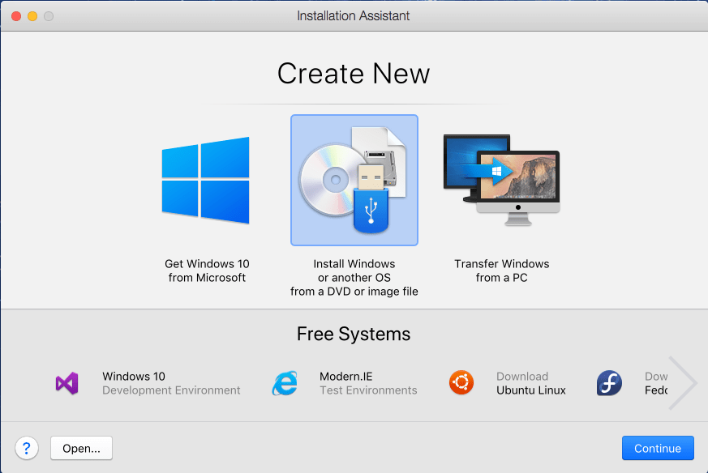Click the Install Windows from DVD text label
Viewport: 708px width, 473px height.
tap(354, 276)
